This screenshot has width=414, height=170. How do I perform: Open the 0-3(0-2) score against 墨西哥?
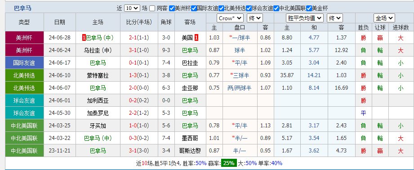tap(139, 138)
